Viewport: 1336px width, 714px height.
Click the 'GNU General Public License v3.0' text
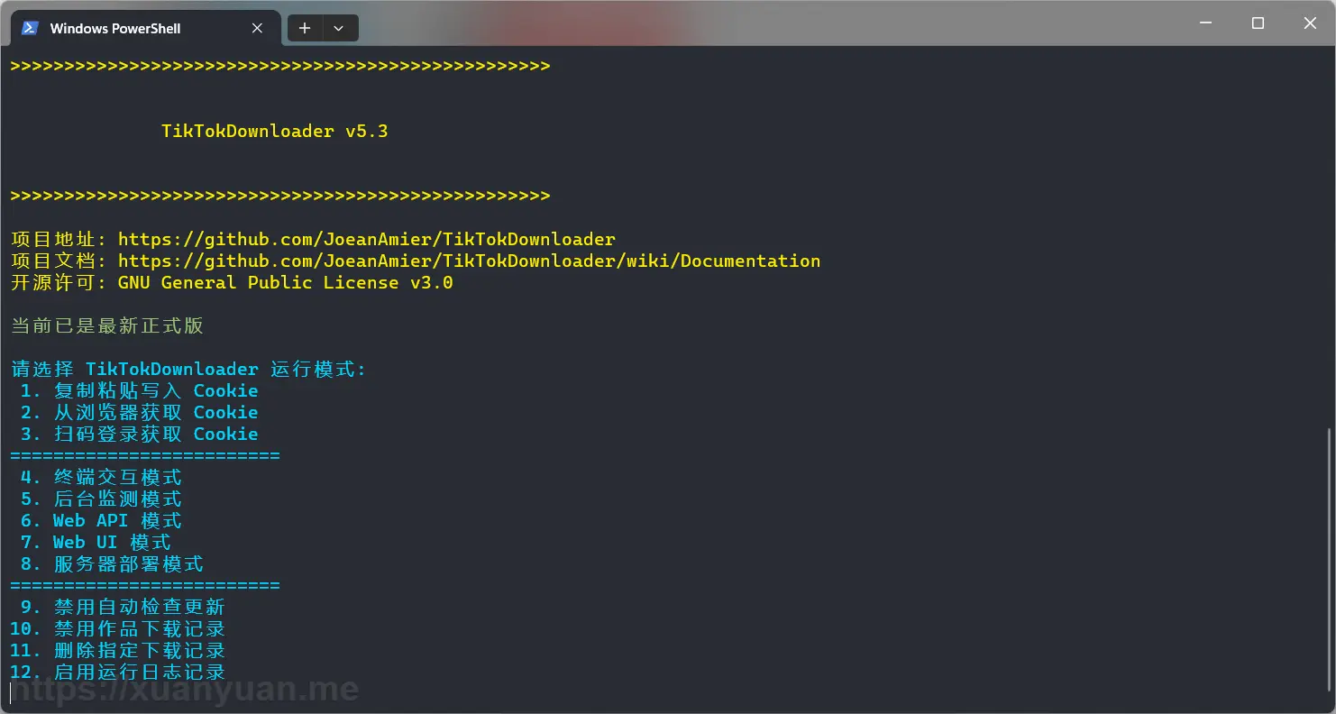tap(286, 283)
